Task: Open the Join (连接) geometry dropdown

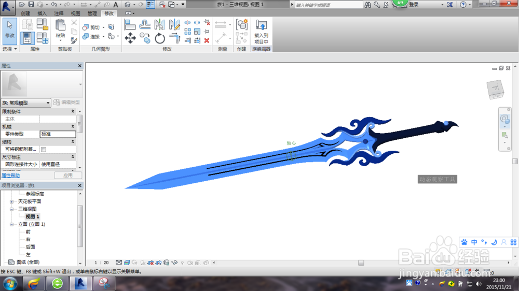Action: (104, 36)
